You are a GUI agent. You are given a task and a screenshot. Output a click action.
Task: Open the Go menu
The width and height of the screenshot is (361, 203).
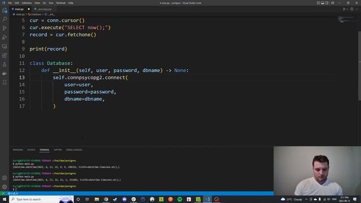tap(44, 3)
